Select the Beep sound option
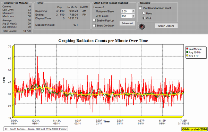 point(144,13)
